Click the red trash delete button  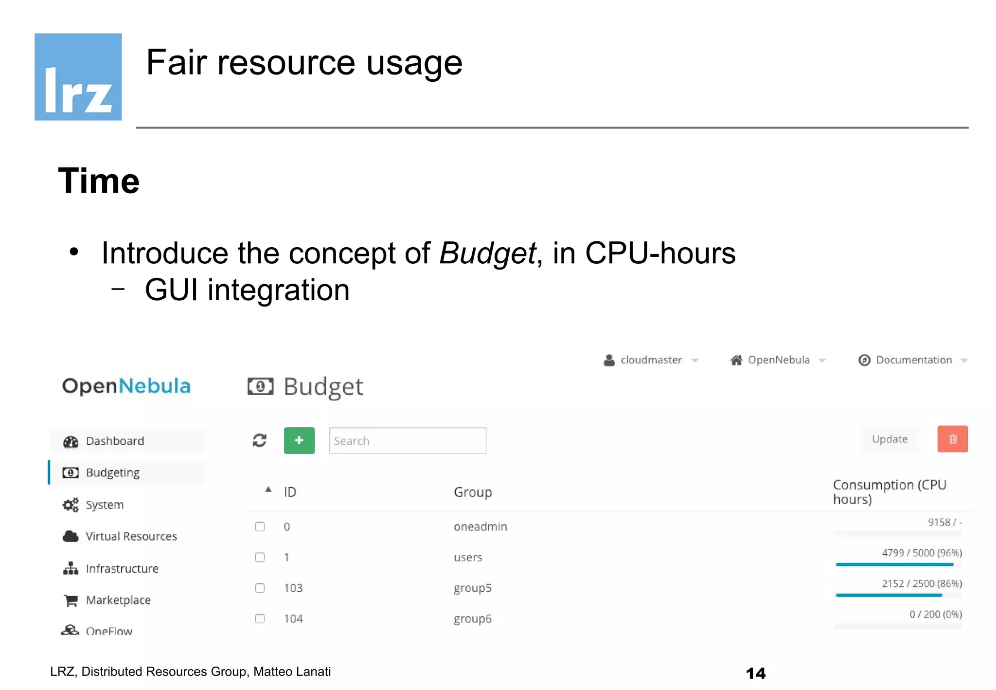(952, 439)
